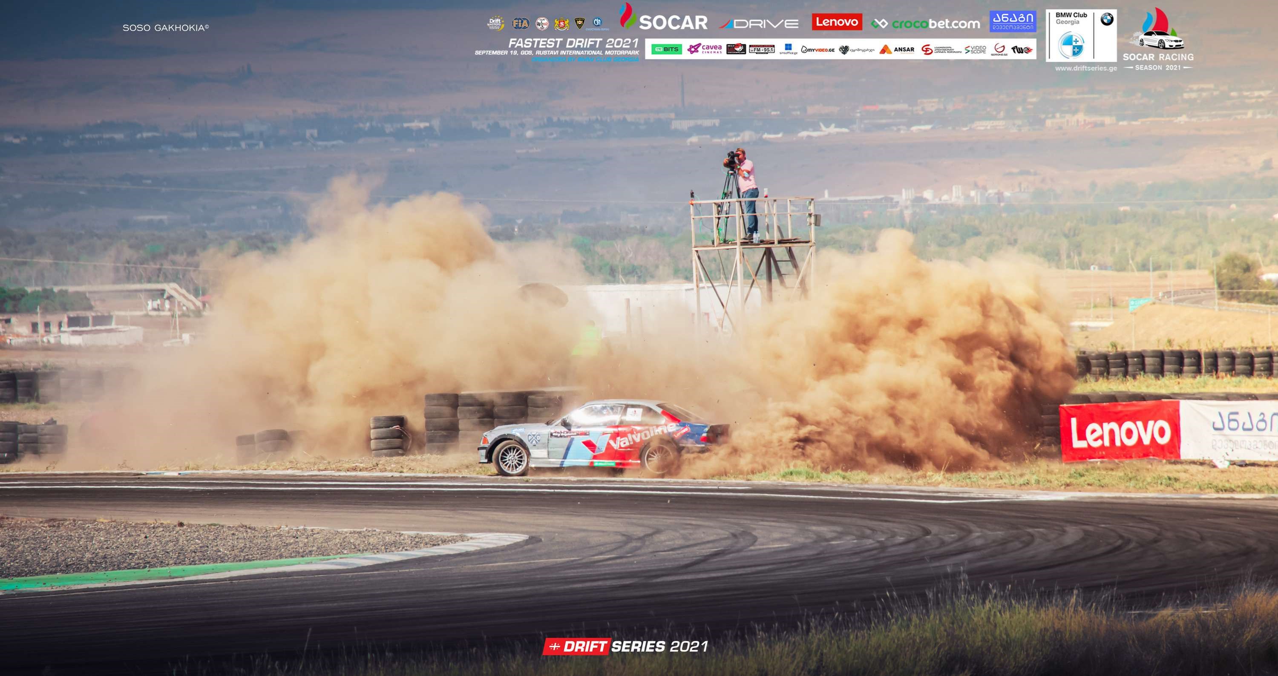Click the myvideo.ge logo
This screenshot has height=676, width=1278.
[x=817, y=49]
